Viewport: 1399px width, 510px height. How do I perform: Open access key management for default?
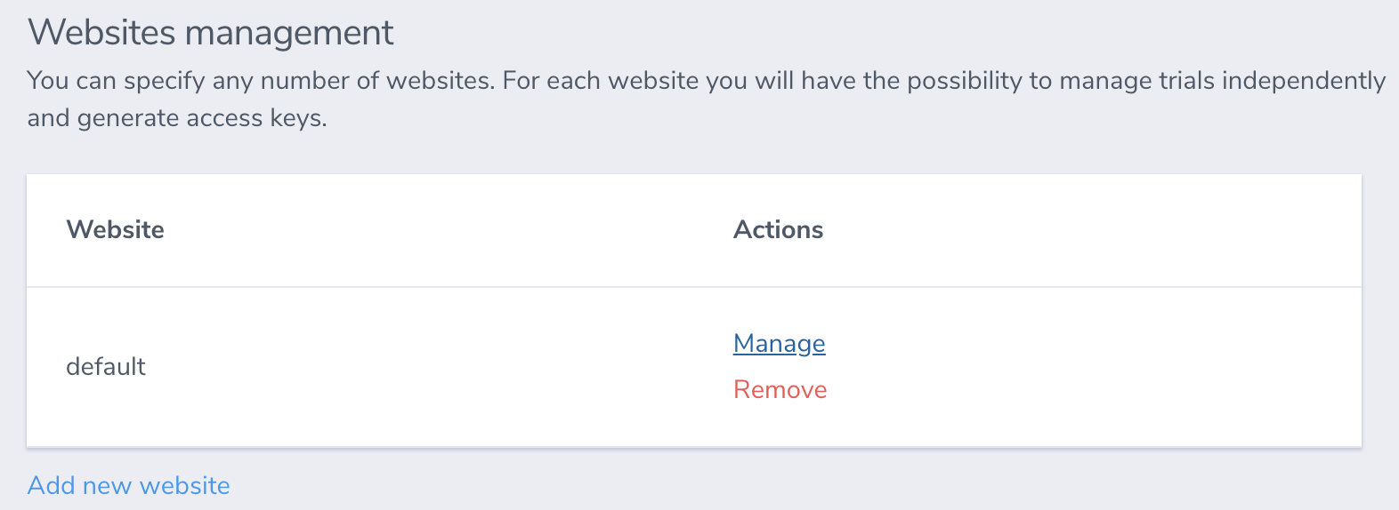pos(779,344)
